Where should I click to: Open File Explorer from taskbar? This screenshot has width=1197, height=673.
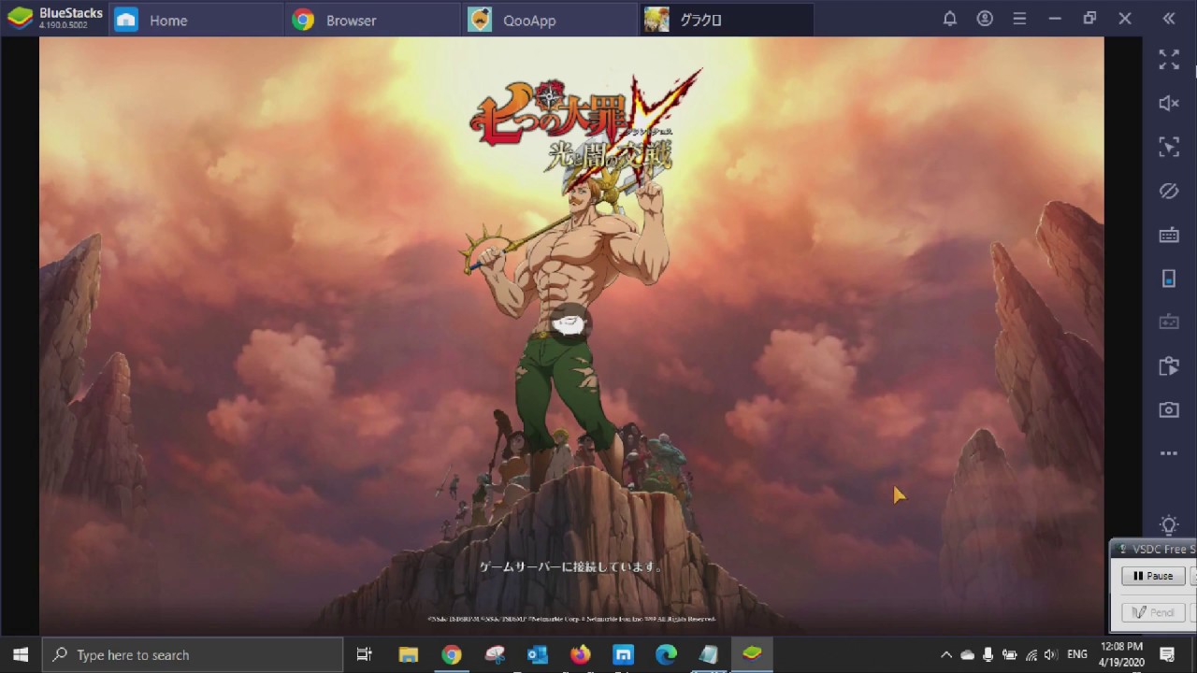click(x=409, y=654)
